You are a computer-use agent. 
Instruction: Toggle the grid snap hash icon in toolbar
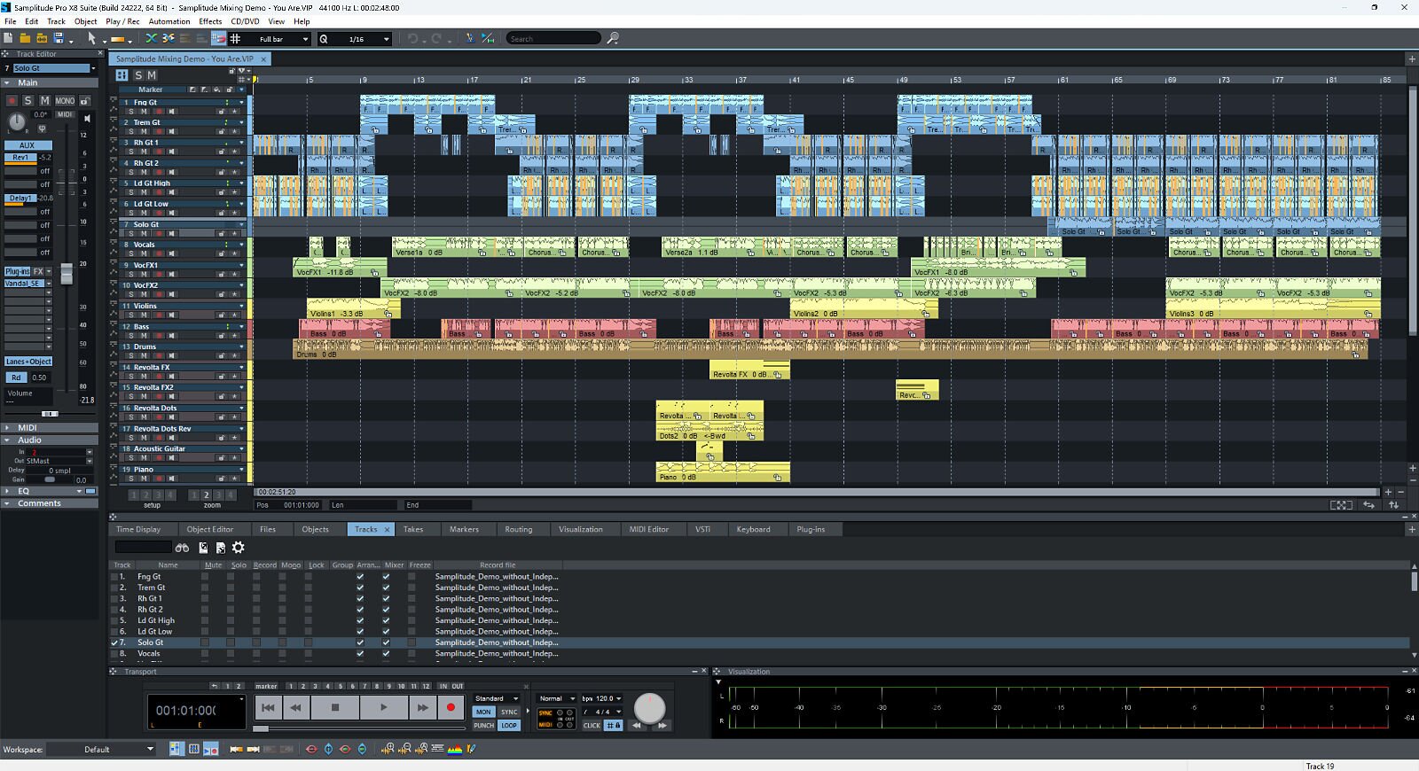[235, 38]
